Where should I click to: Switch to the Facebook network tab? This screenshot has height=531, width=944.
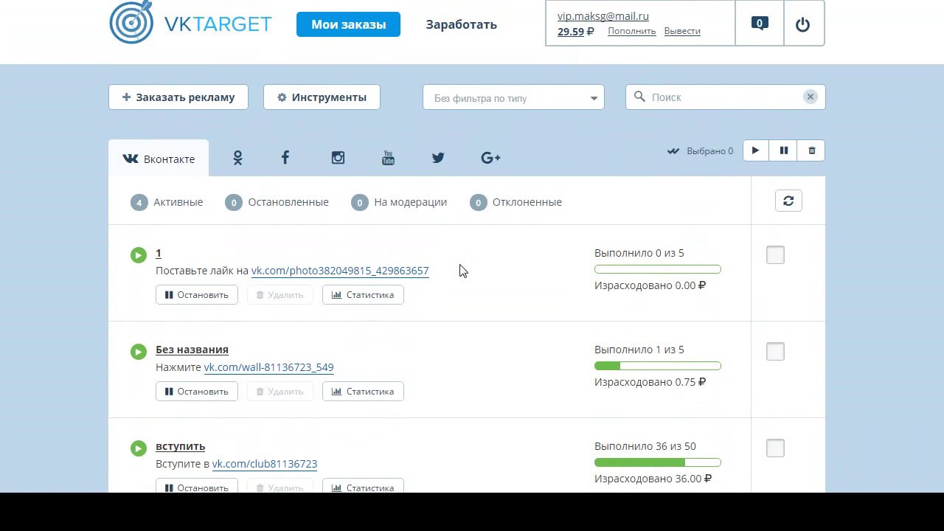(x=285, y=158)
